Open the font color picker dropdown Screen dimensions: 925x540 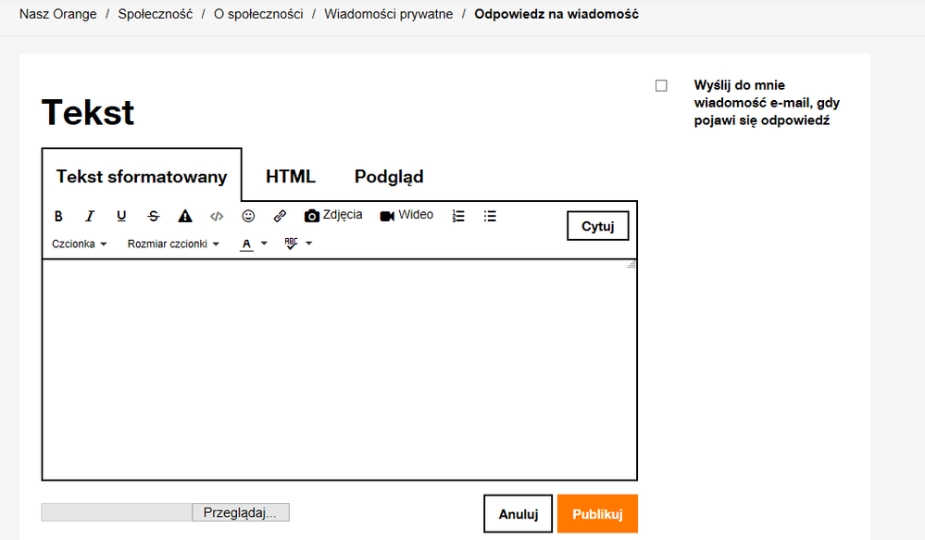[263, 244]
